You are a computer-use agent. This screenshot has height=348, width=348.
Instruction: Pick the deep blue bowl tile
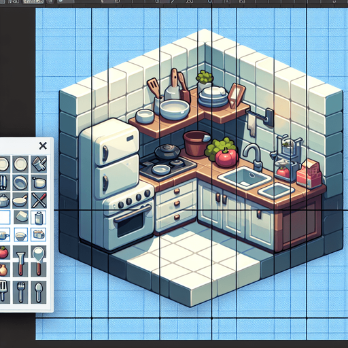pos(20,183)
